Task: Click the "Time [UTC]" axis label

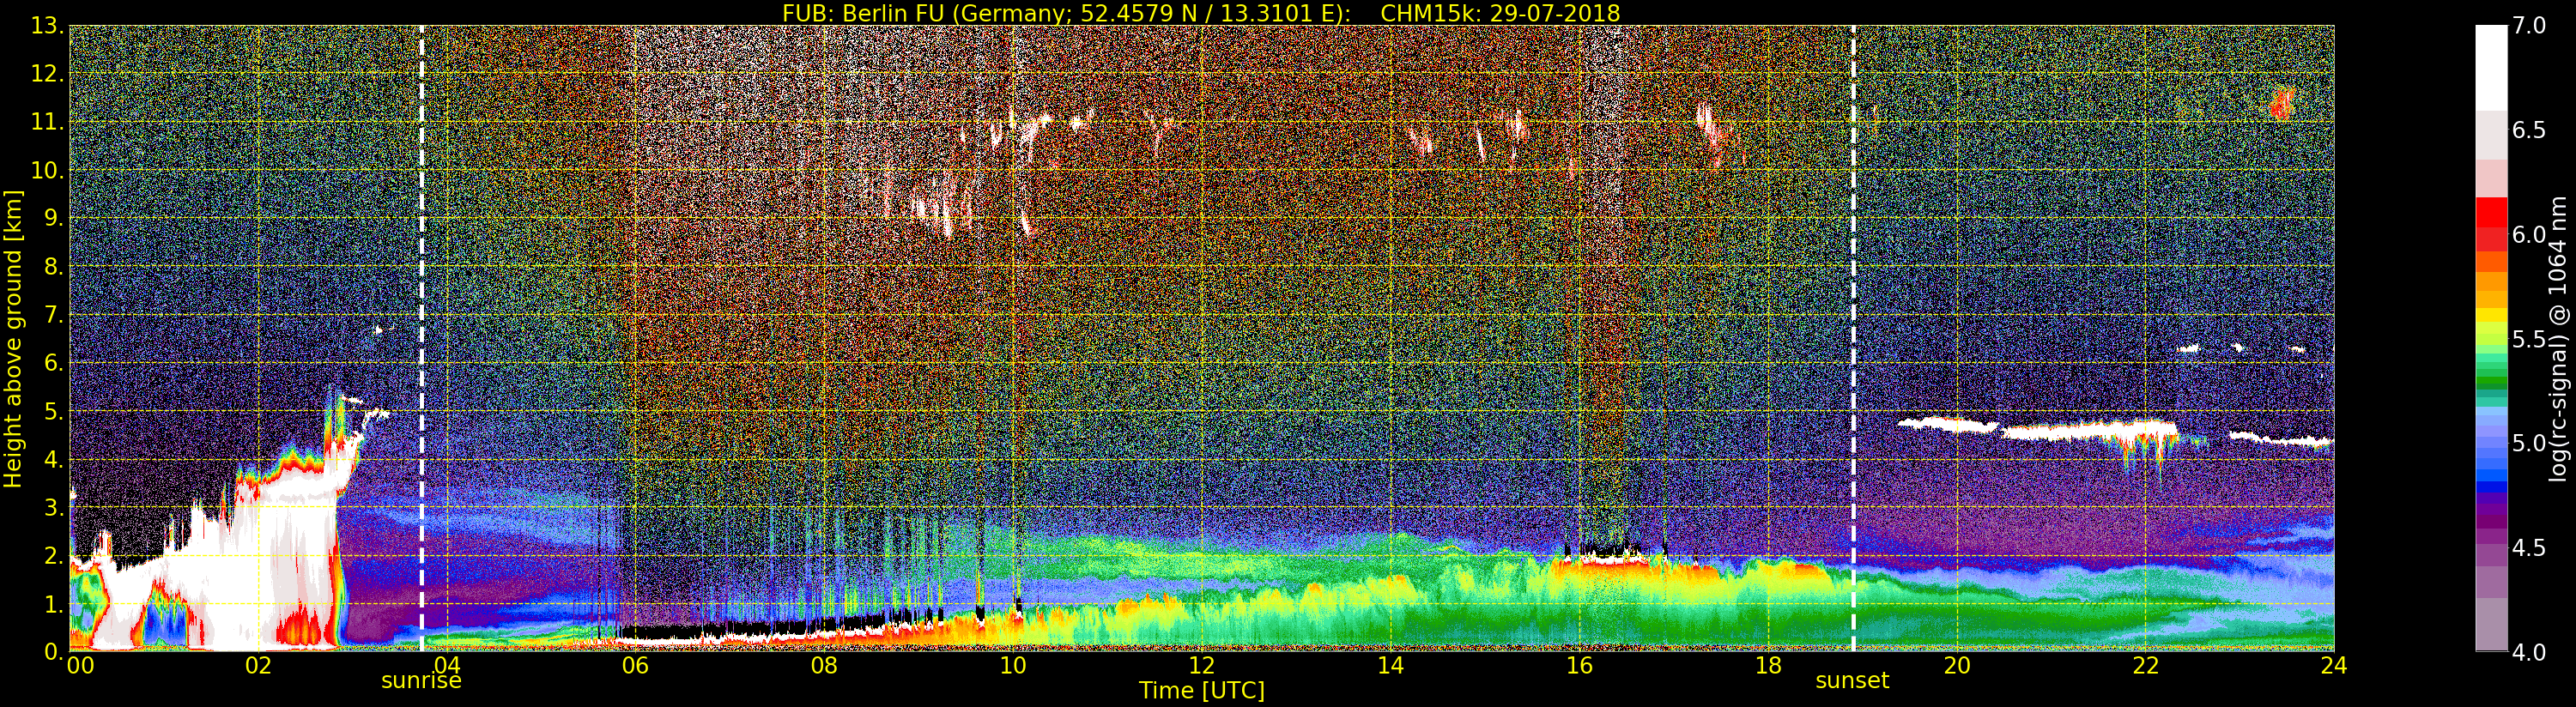Action: coord(1202,690)
